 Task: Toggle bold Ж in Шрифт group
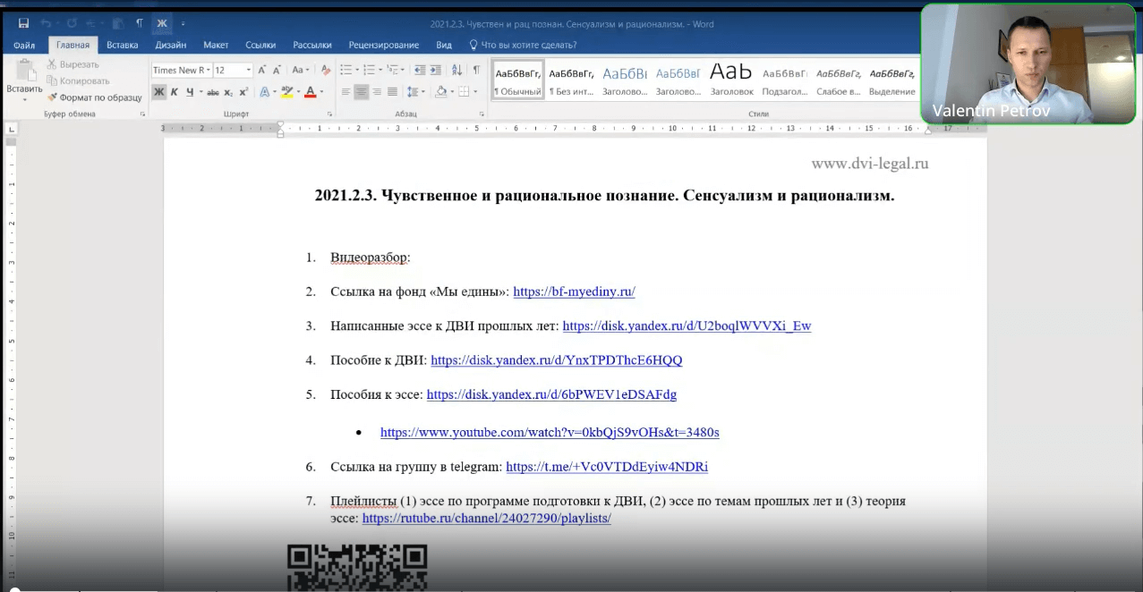pyautogui.click(x=158, y=91)
